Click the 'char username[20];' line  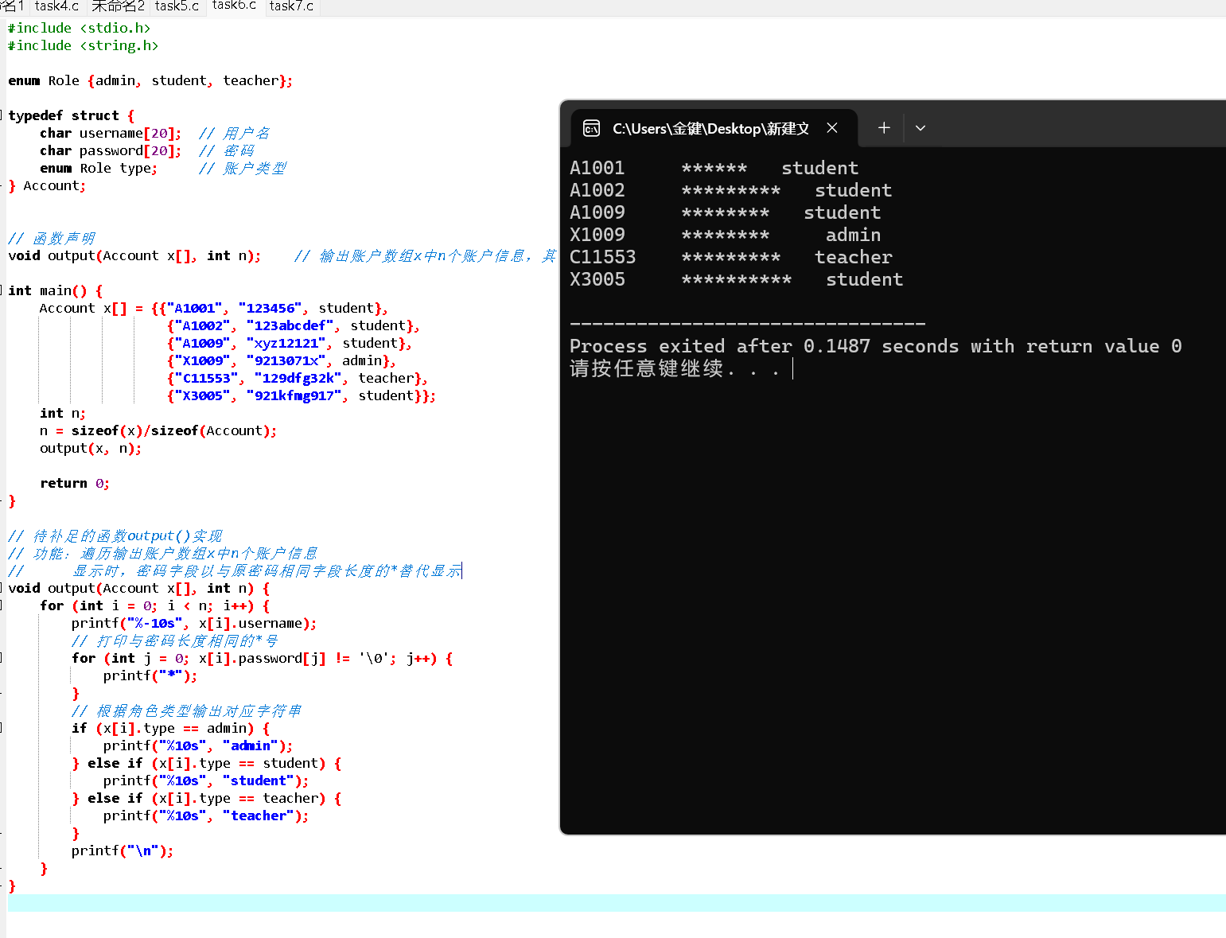[x=111, y=133]
